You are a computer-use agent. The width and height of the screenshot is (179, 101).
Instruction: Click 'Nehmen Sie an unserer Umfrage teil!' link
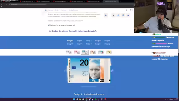(63, 25)
